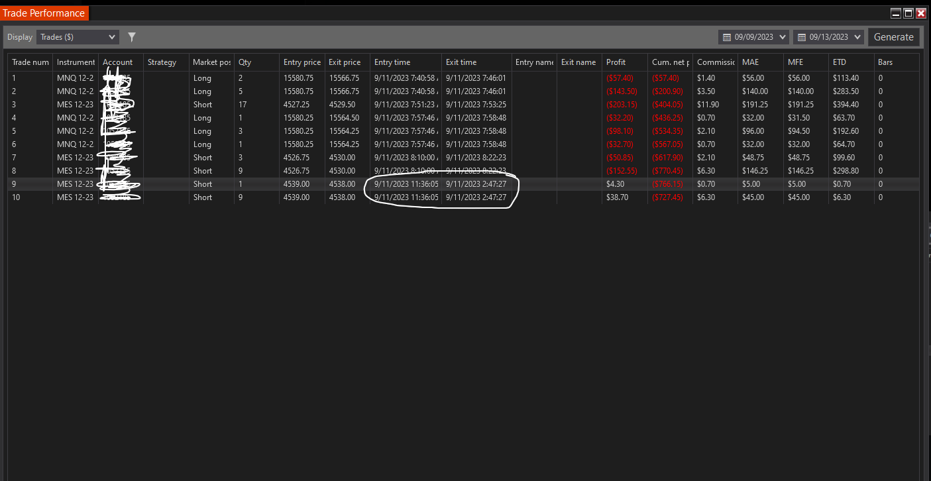
Task: Click ETD $394.40 in trade 3
Action: 846,105
